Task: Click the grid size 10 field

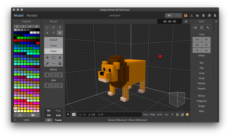Action: [49, 120]
